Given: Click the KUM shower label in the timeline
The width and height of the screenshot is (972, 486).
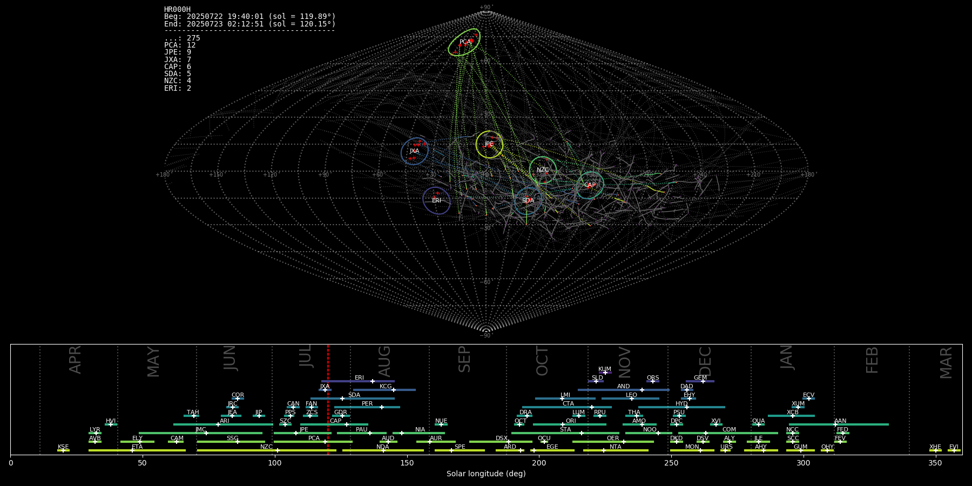Looking at the screenshot, I should point(604,369).
